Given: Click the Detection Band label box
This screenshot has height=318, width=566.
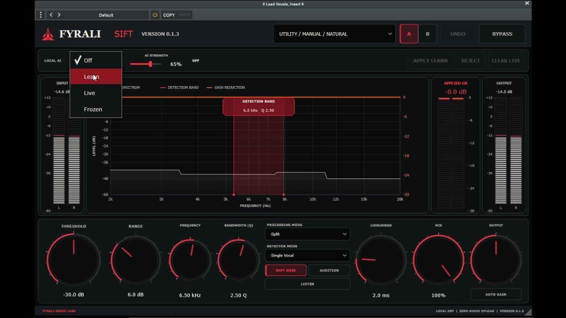Looking at the screenshot, I should pos(259,106).
